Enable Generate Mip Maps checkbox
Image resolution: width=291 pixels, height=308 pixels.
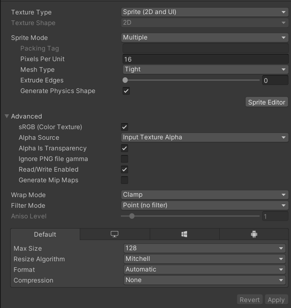124,180
